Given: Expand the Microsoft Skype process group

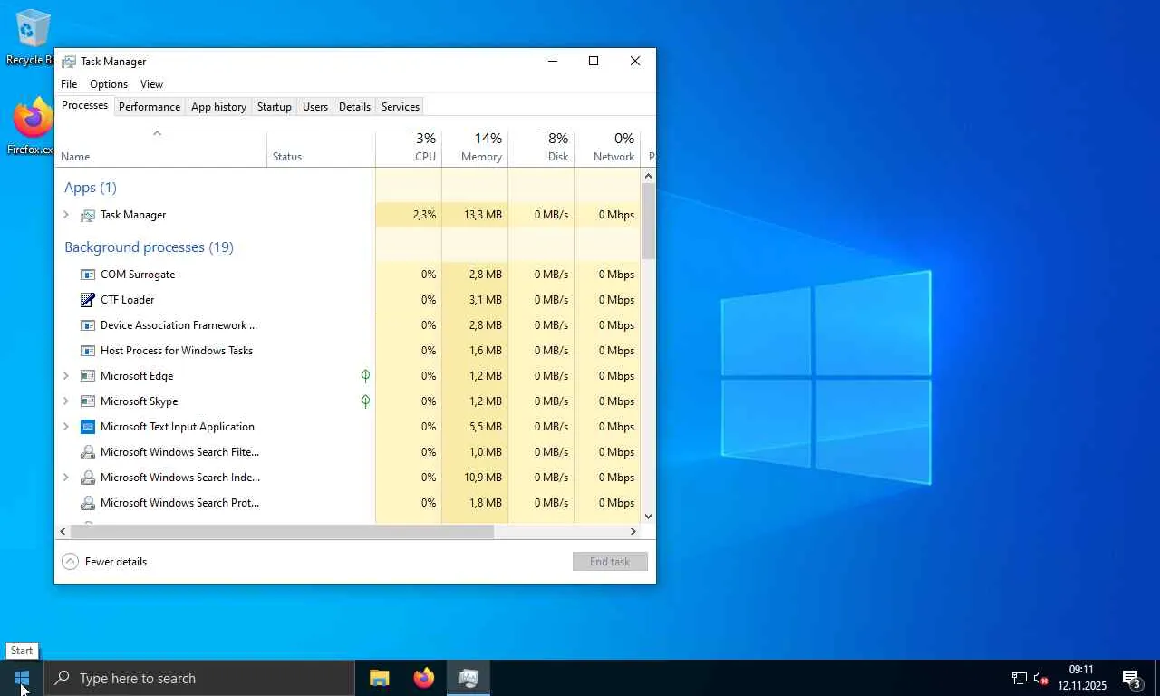Looking at the screenshot, I should [x=66, y=401].
